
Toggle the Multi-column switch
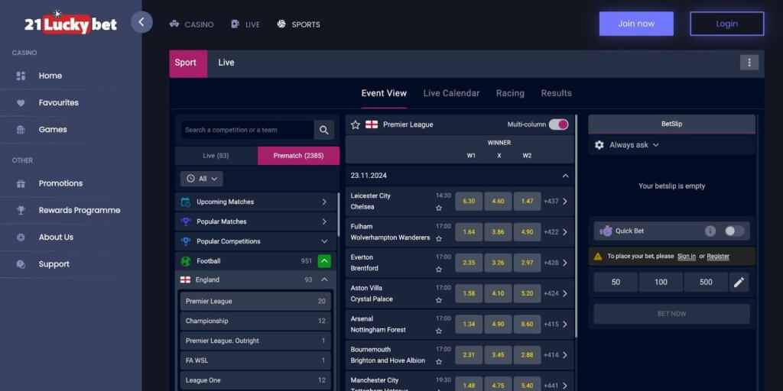pyautogui.click(x=558, y=124)
